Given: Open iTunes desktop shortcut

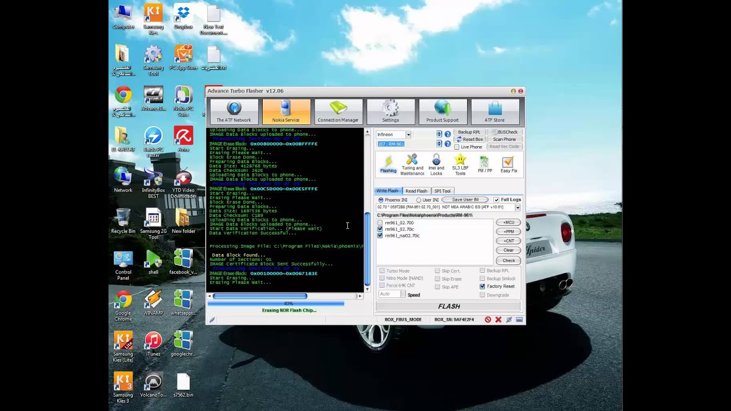Looking at the screenshot, I should 153,344.
